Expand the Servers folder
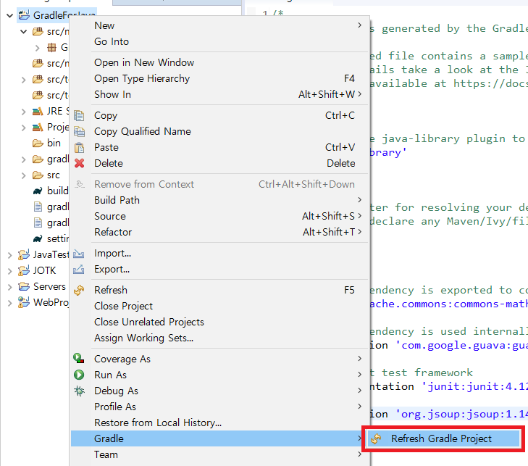 pos(9,287)
